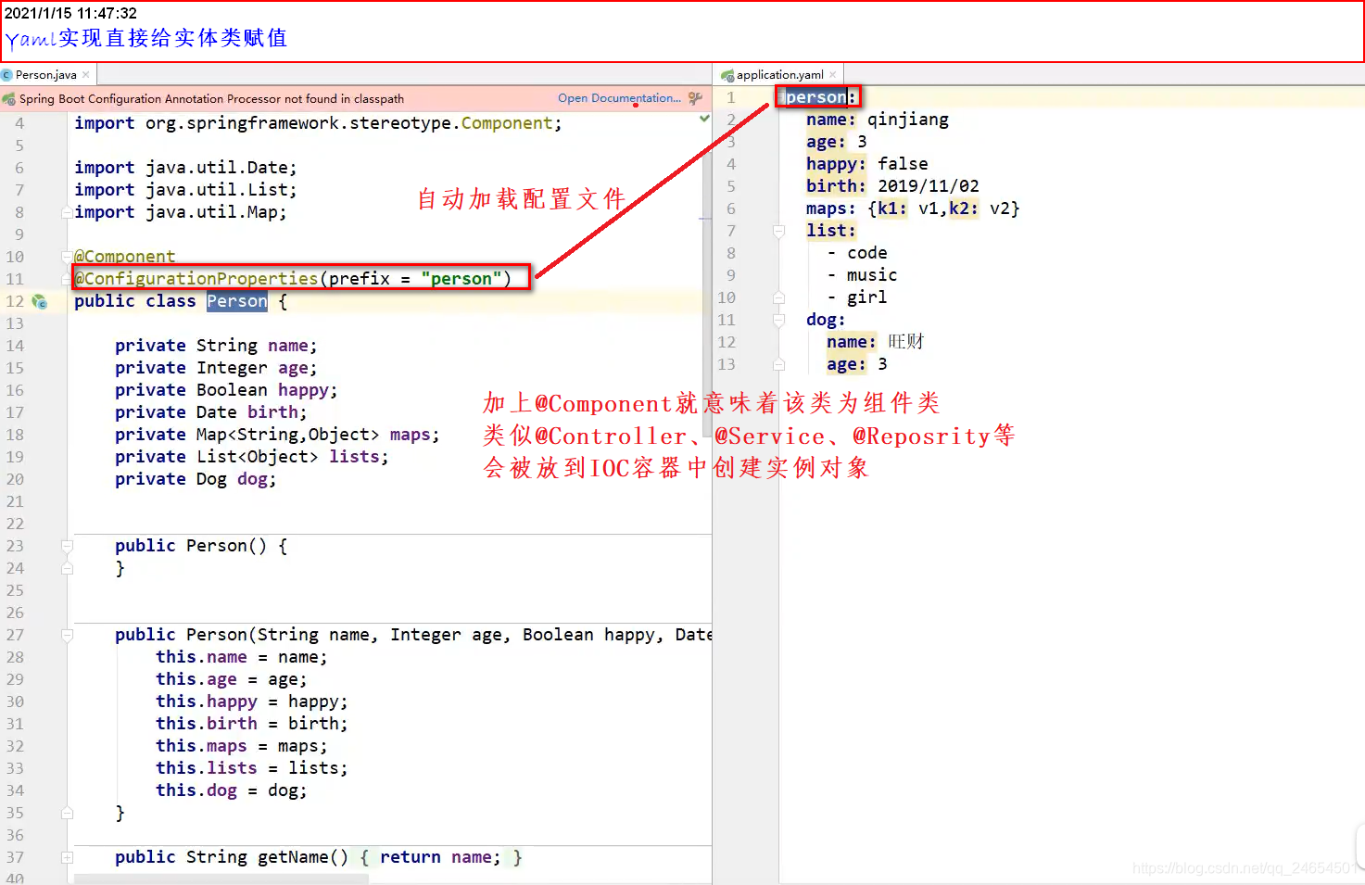Click the 'private String name;' field

pos(216,346)
